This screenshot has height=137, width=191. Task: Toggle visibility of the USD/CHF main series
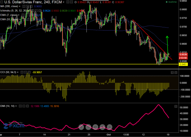click(x=68, y=2)
